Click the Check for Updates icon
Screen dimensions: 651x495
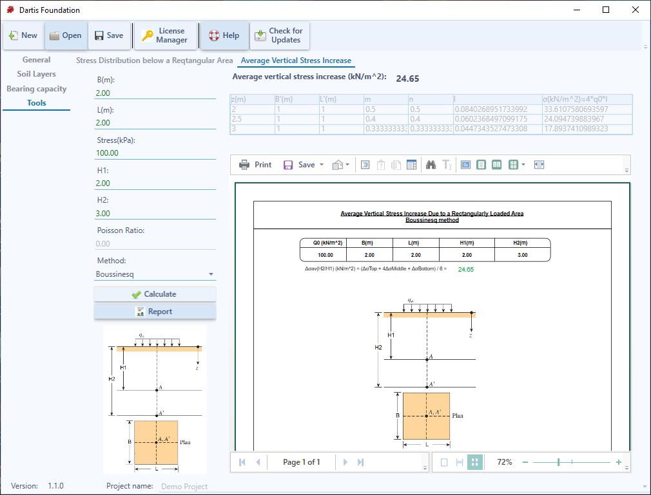point(260,35)
